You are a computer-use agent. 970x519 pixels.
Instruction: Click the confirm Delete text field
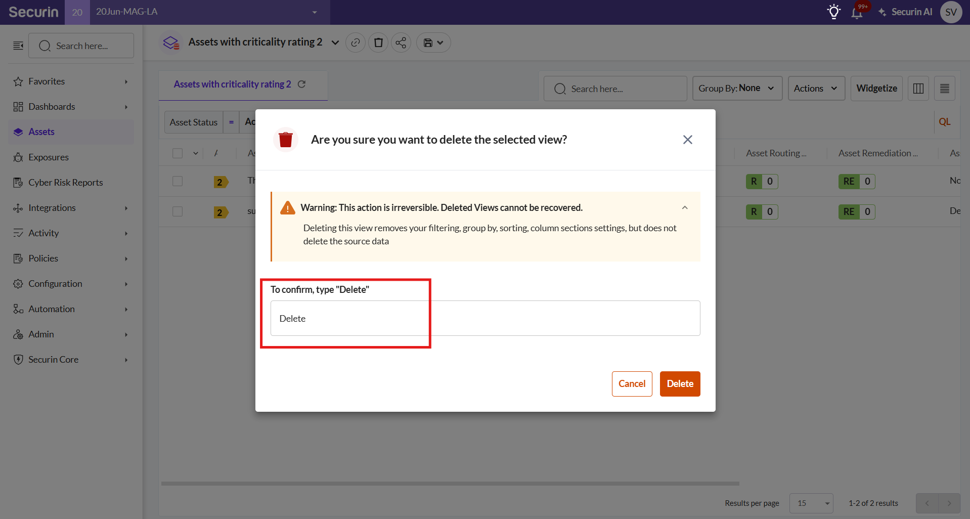click(486, 318)
